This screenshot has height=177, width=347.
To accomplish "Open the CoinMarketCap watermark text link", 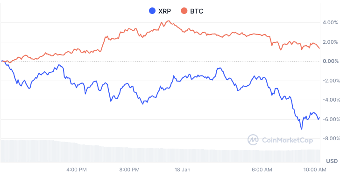I will [x=288, y=140].
